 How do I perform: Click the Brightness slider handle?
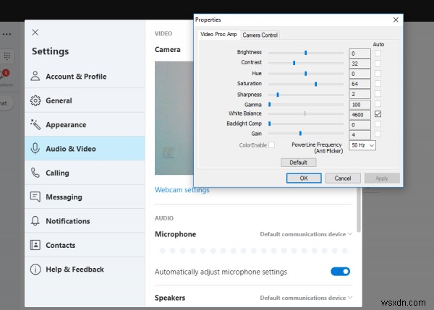pos(305,53)
